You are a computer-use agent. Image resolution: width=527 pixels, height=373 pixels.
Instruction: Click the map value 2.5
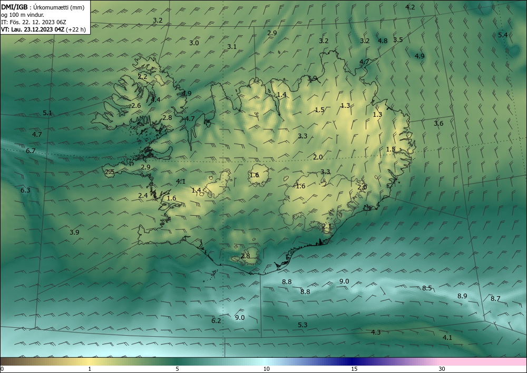coord(110,172)
